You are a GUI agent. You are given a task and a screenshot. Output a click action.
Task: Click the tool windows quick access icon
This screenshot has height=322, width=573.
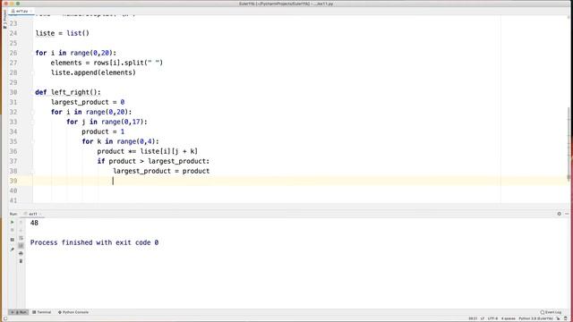5,318
